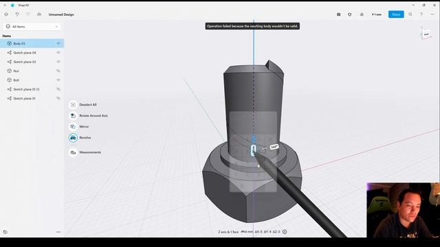
Task: Open the search tool
Action: tap(410, 14)
